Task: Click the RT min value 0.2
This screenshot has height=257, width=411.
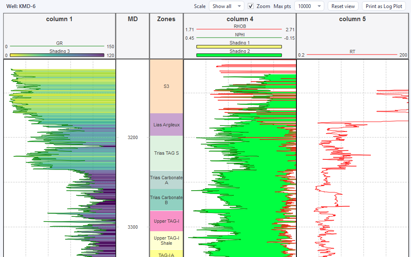Action: pos(301,55)
